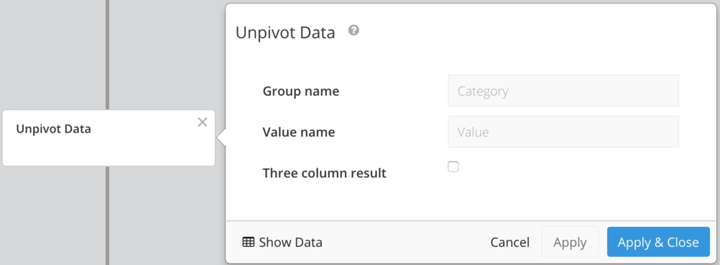The image size is (720, 265).
Task: Click the Value name label
Action: coord(299,132)
